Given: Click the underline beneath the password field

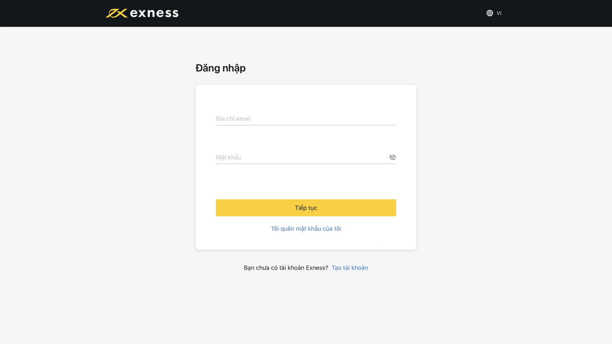Looking at the screenshot, I should pyautogui.click(x=306, y=164).
